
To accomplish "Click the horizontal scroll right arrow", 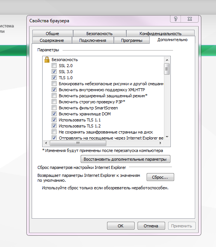I will (161, 143).
